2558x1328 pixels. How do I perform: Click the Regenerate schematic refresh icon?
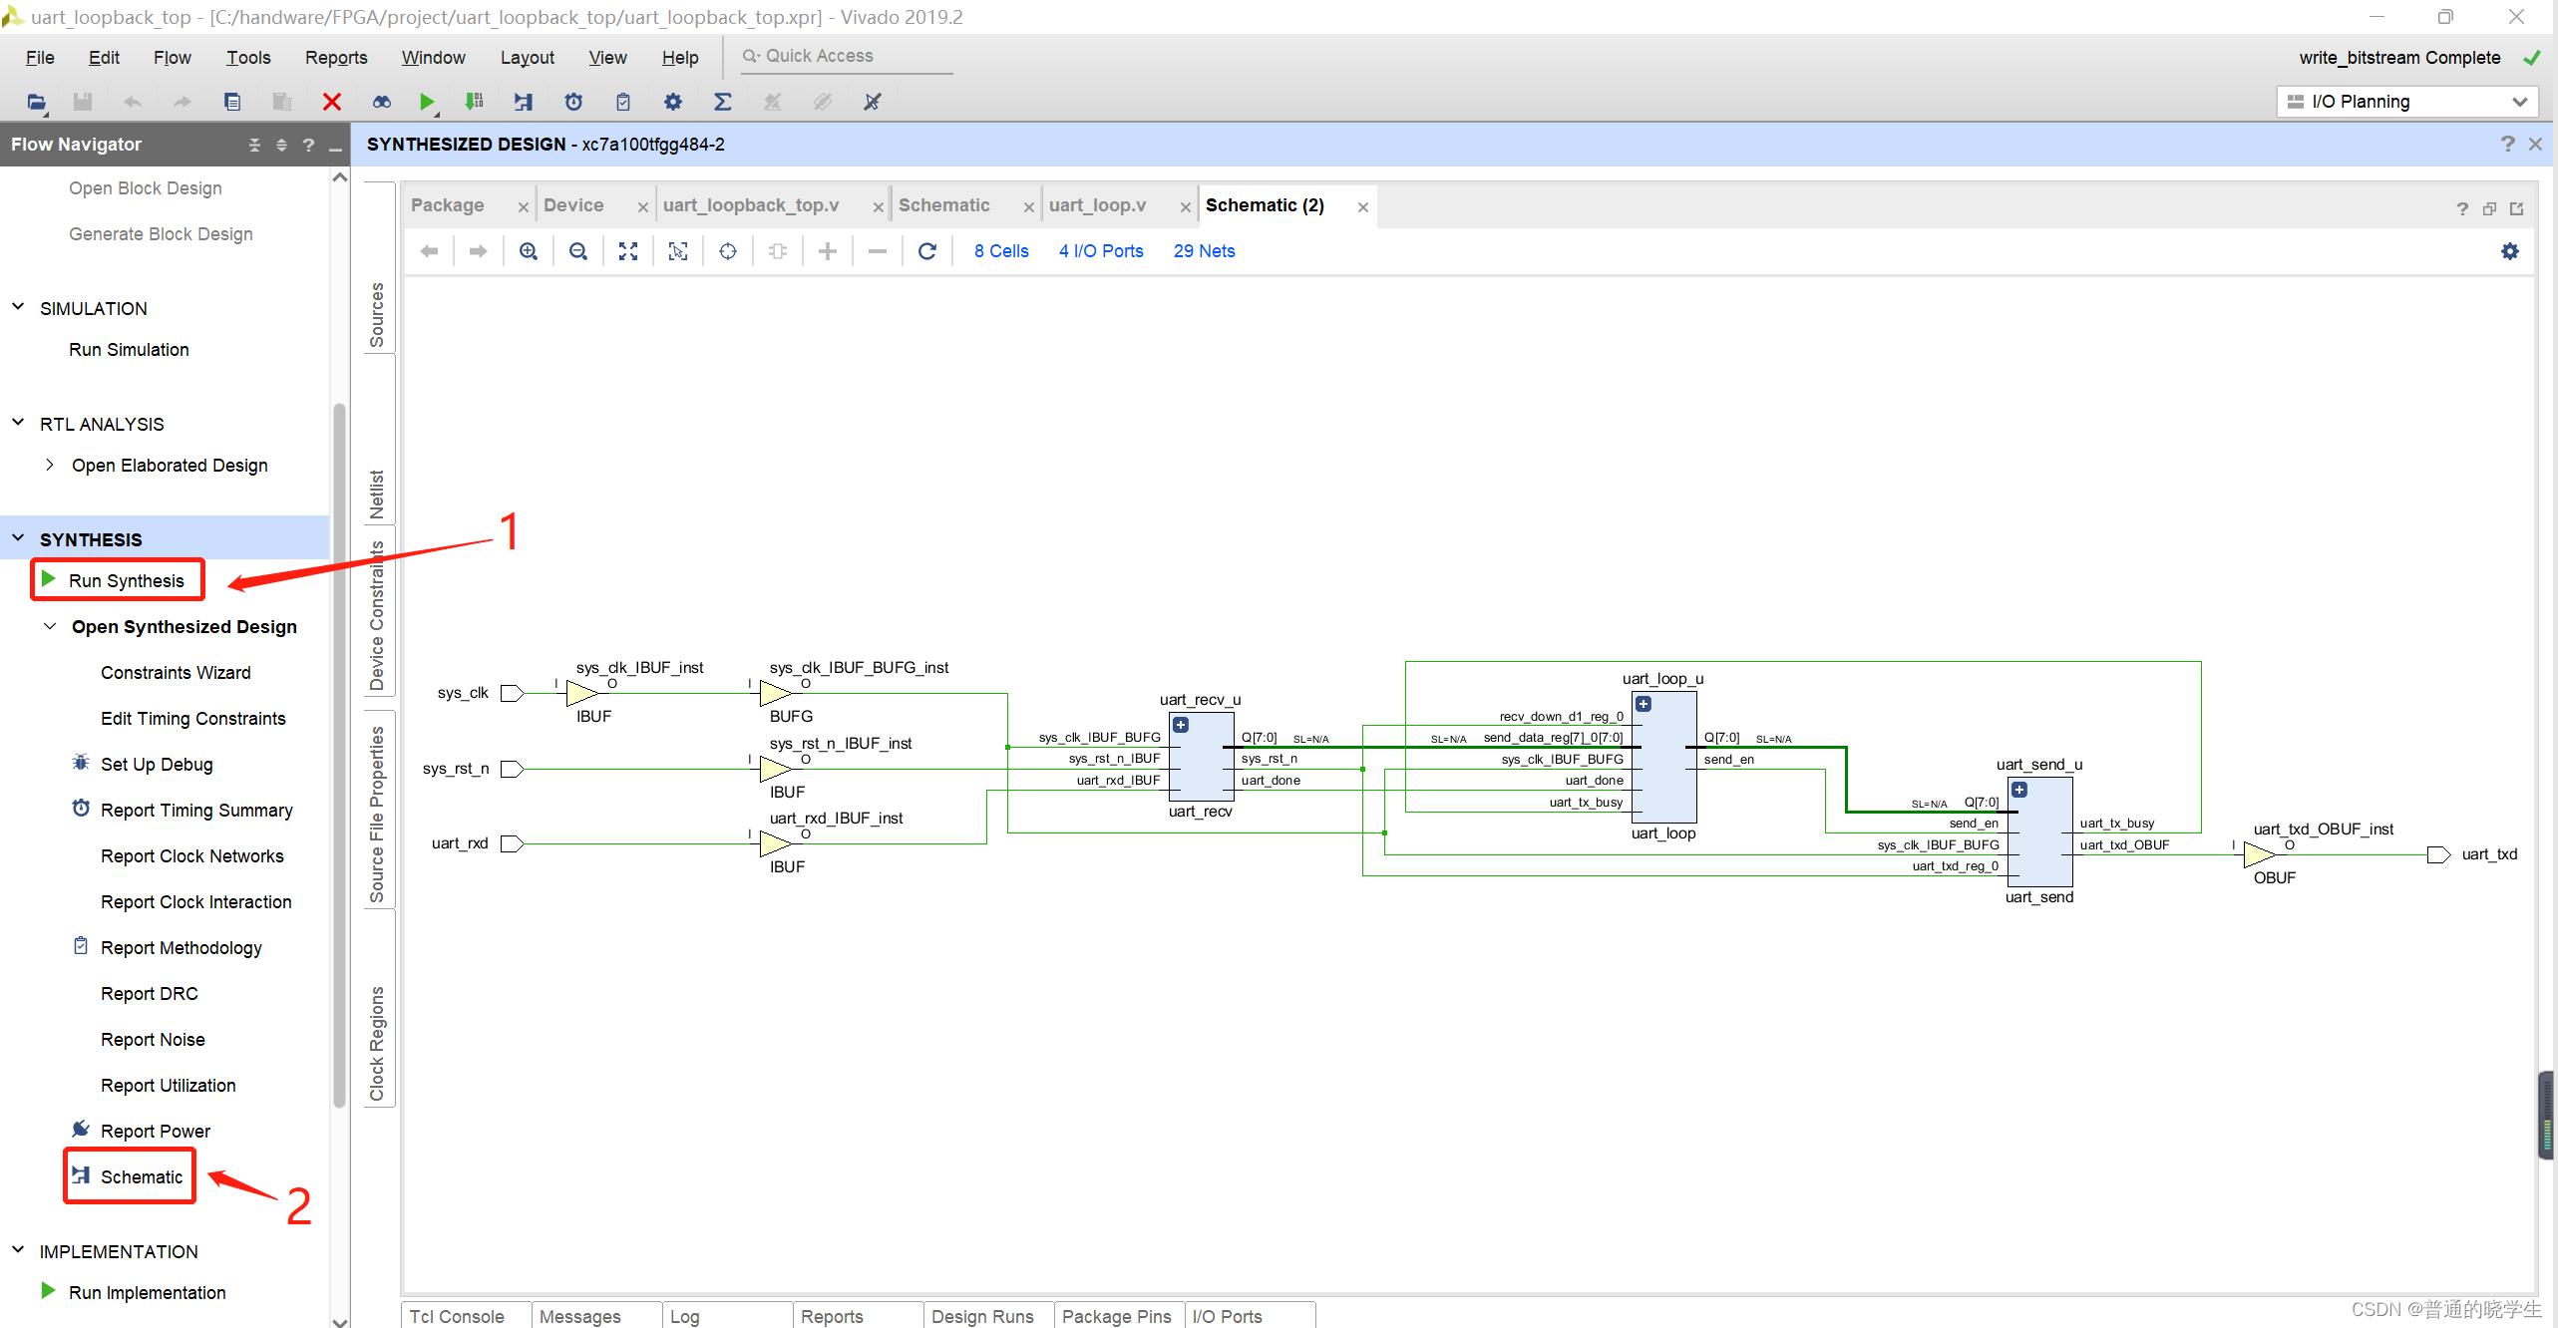click(x=927, y=251)
